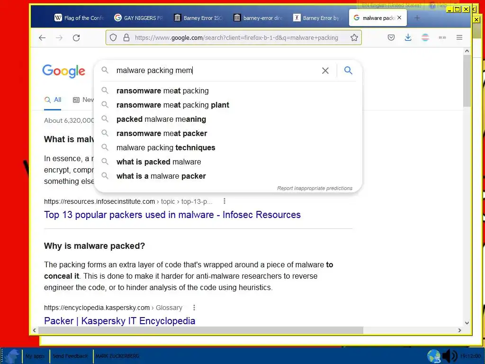
Task: Open the Firefox hamburger menu
Action: (459, 38)
